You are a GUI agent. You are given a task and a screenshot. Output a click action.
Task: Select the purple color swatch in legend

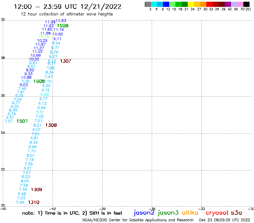[x=228, y=4]
